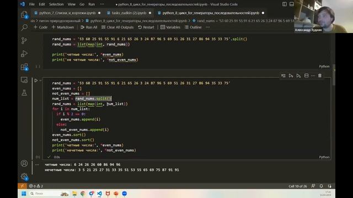Open notifications bell in status bar
Image resolution: width=353 pixels, height=198 pixels.
point(321,186)
